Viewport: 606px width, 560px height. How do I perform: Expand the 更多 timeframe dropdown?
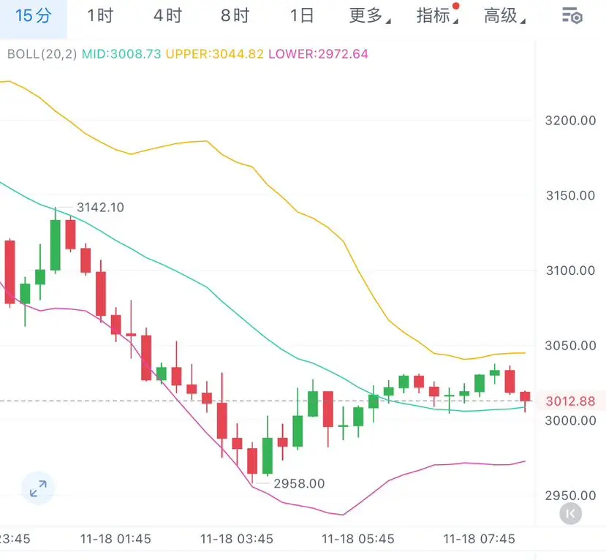coord(369,16)
